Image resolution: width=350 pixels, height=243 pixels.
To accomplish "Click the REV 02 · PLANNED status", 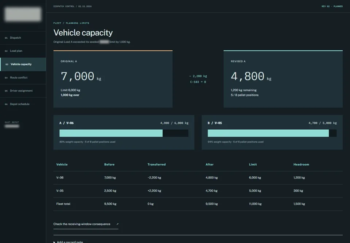I will 332,7.
